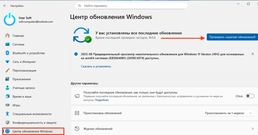258x135 pixels.
Task: Click the Найти параметр search field
Action: (132, 6)
